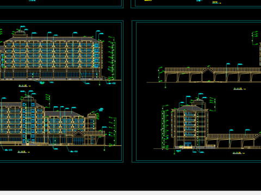
Task: Click the title label under the tower elevation
Action: [x=23, y=152]
